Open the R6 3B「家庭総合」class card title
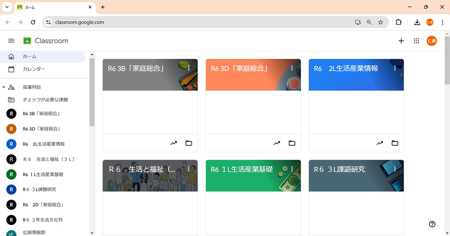Image resolution: width=450 pixels, height=236 pixels. [x=136, y=69]
